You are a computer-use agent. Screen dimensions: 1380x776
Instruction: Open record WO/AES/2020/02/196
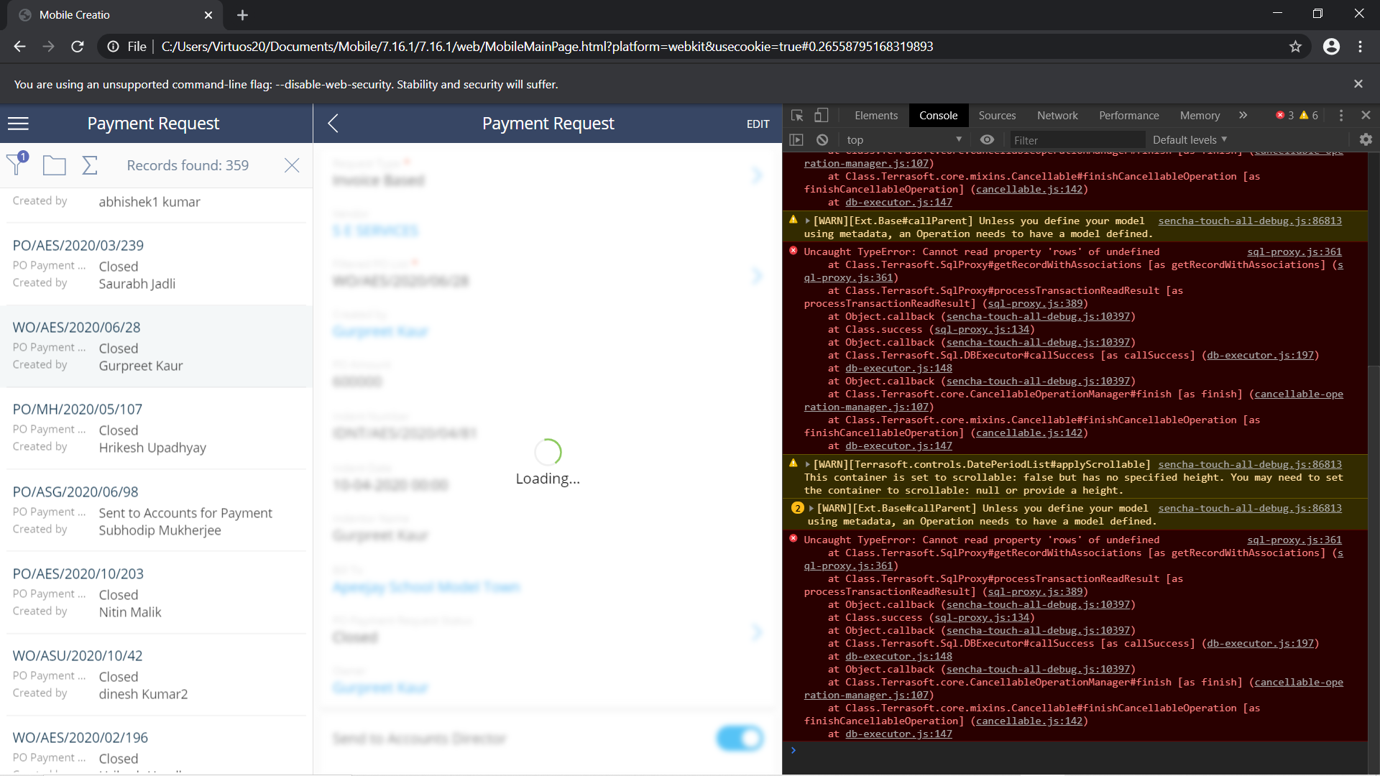tap(156, 746)
